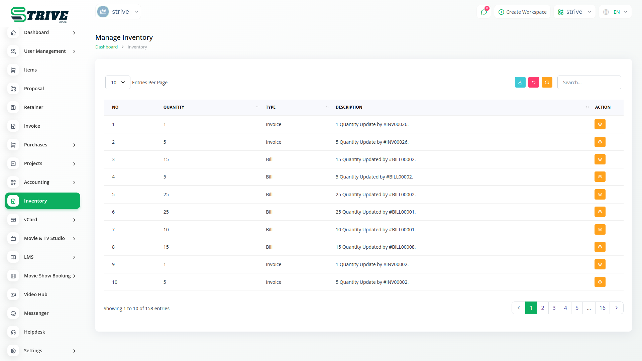Click the orange refresh reload icon

click(x=547, y=82)
